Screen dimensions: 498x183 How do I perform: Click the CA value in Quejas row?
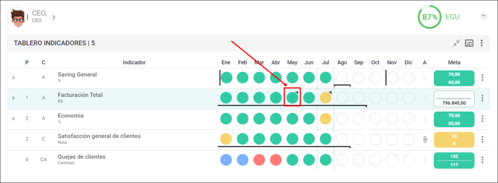click(43, 160)
